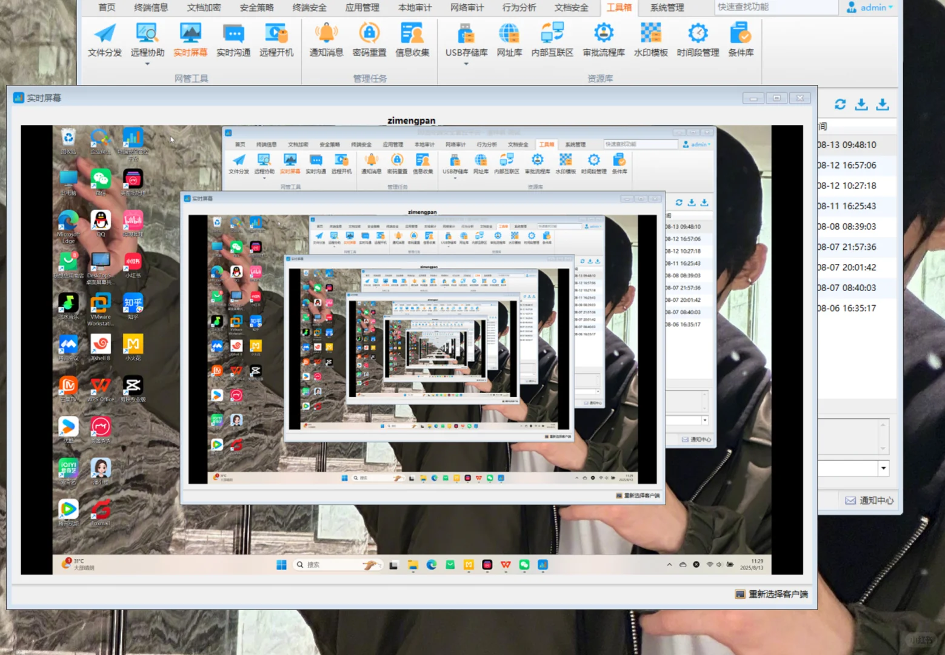The width and height of the screenshot is (945, 655).
Task: Click the 重新选择客户端 reselect client button
Action: coord(772,594)
